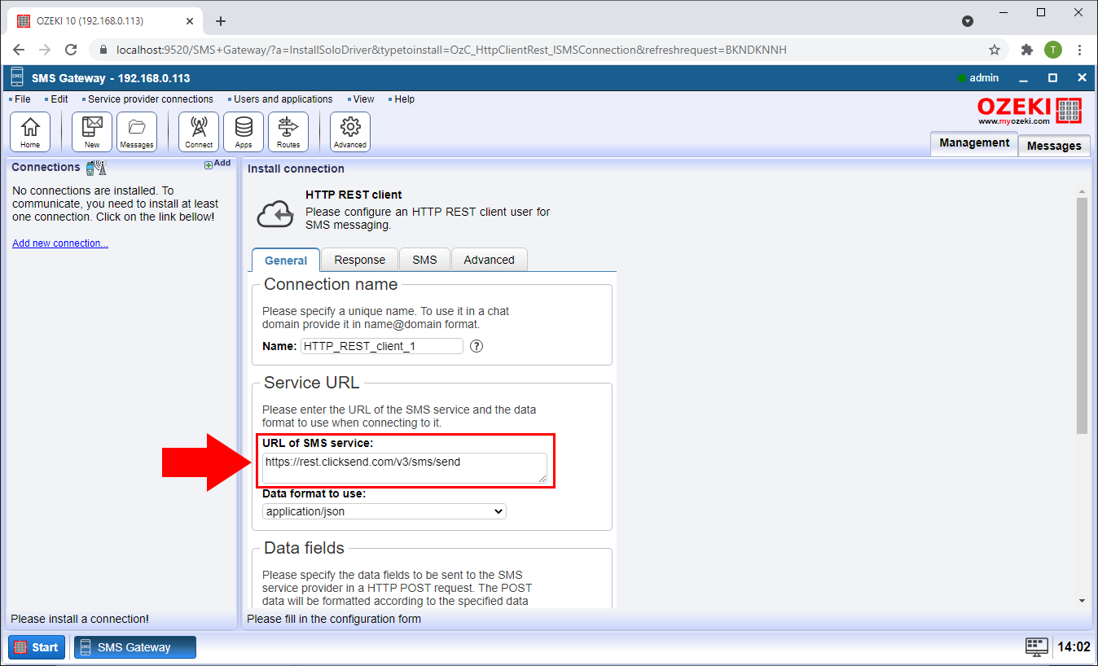Click the help question mark beside Name
This screenshot has width=1098, height=666.
[x=477, y=346]
